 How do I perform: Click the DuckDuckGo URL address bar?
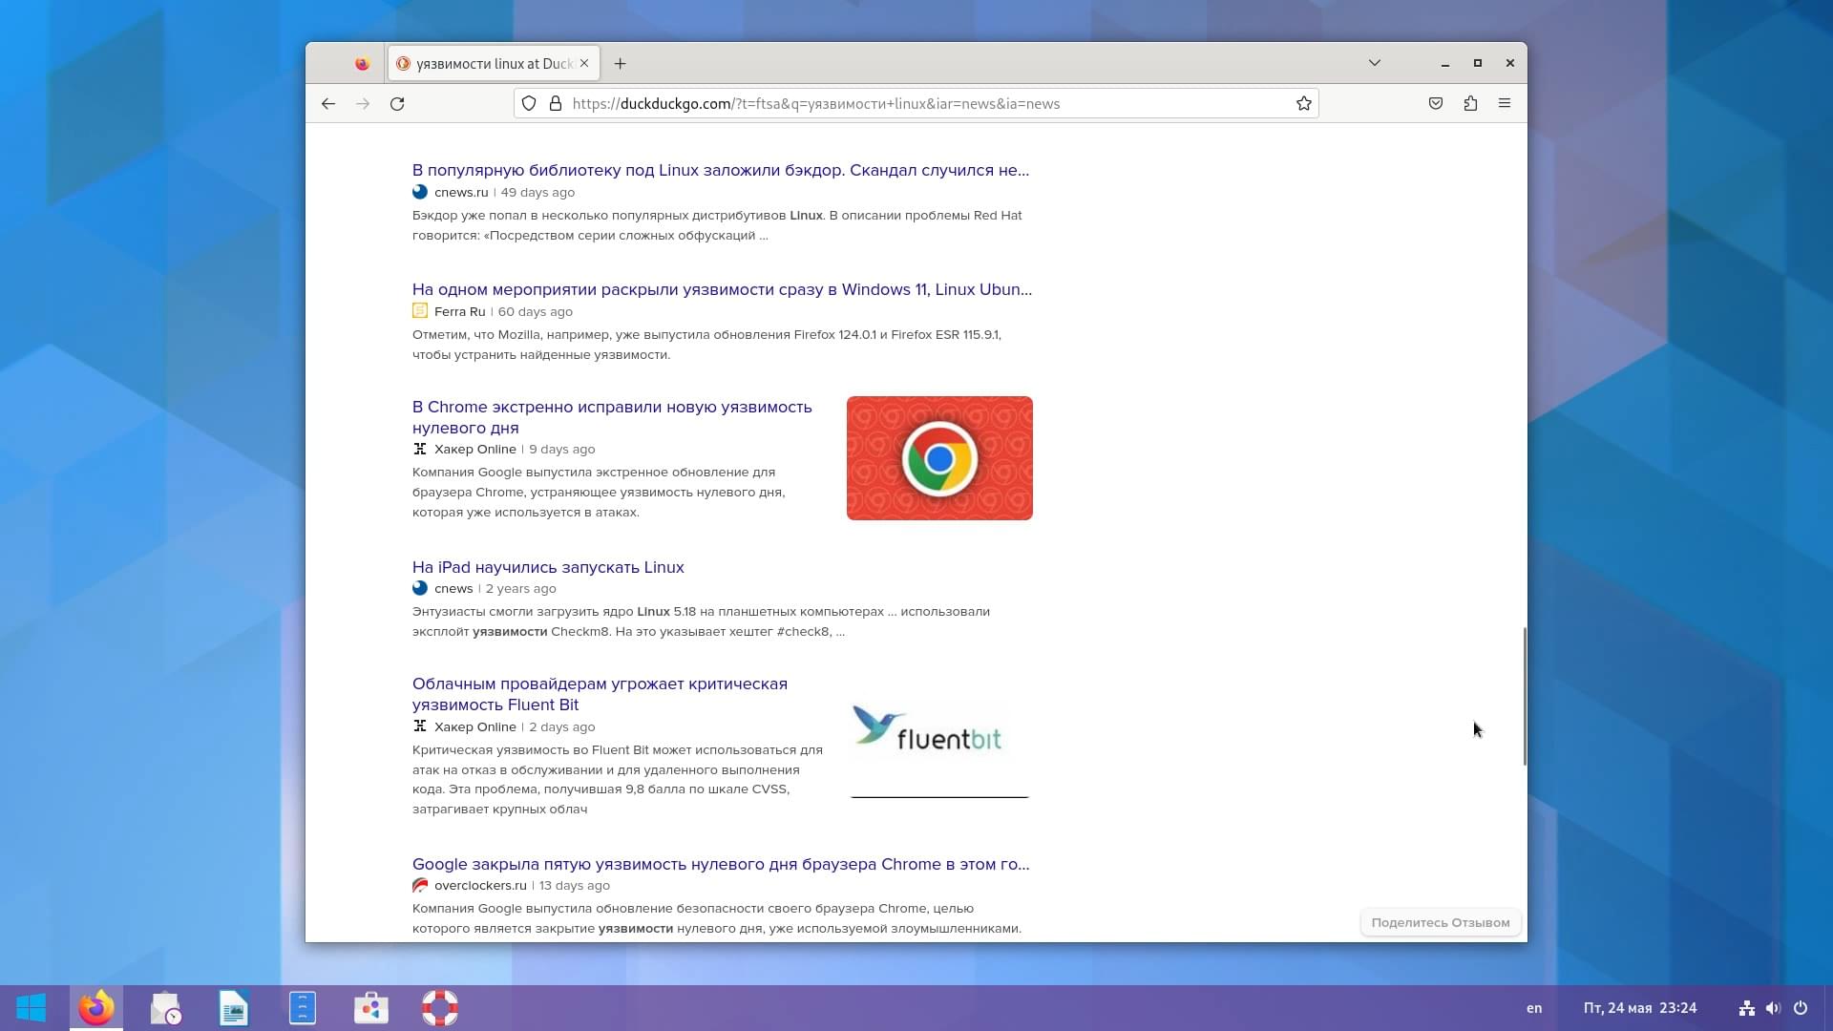pos(916,104)
